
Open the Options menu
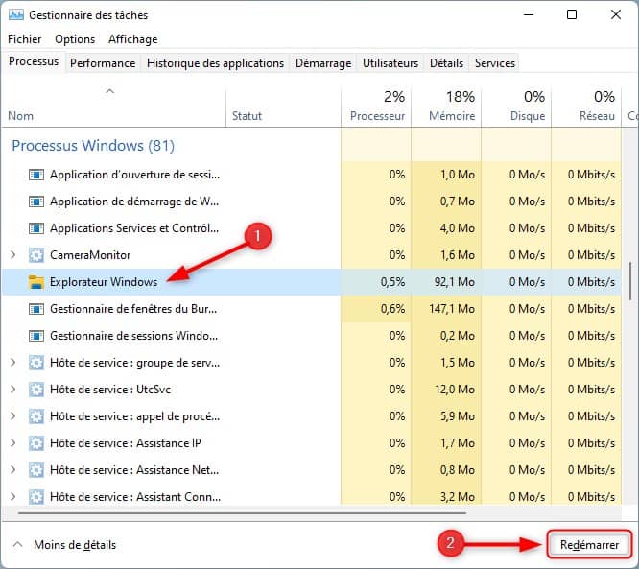(75, 39)
